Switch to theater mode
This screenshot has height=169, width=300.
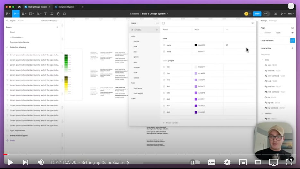258,162
